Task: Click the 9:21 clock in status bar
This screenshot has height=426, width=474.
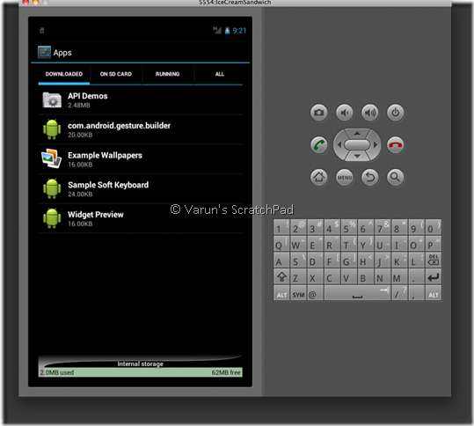Action: pos(239,30)
